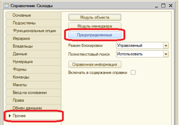The image size is (179, 125).
Task: Select the Функциональные опции tab
Action: (x=33, y=31)
